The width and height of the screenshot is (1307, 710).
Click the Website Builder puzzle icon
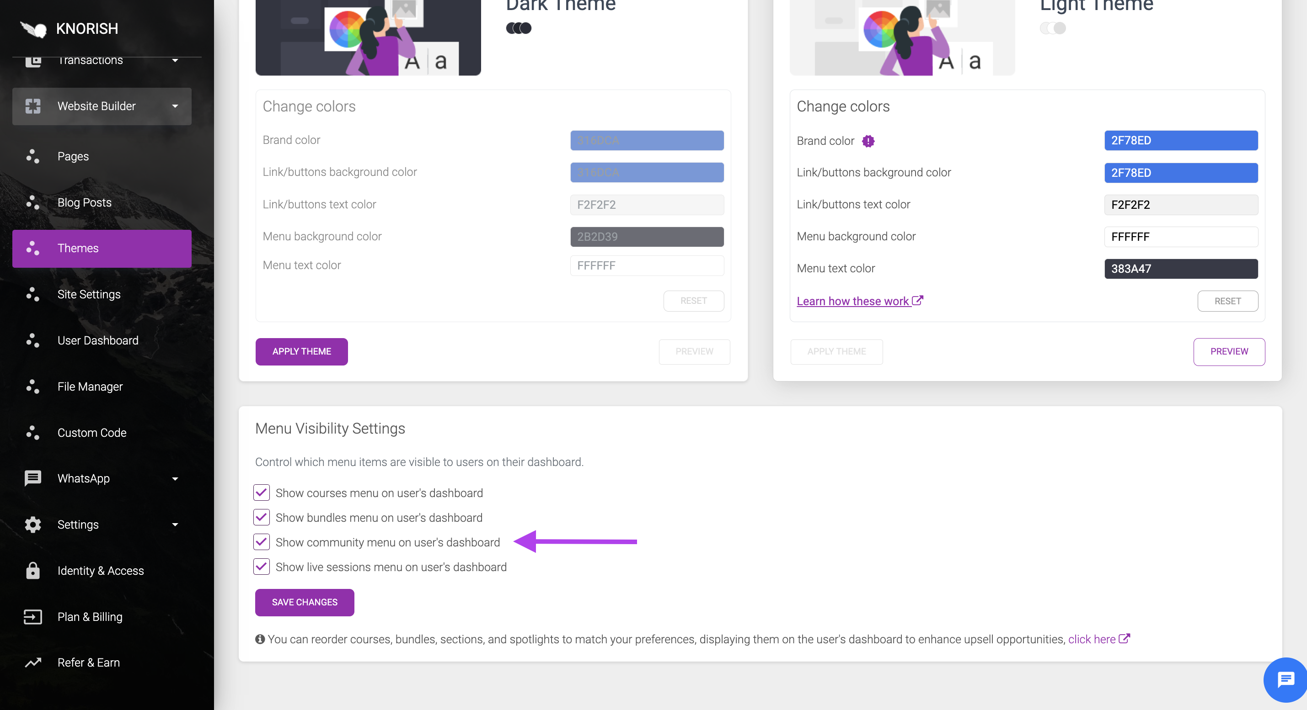coord(33,106)
